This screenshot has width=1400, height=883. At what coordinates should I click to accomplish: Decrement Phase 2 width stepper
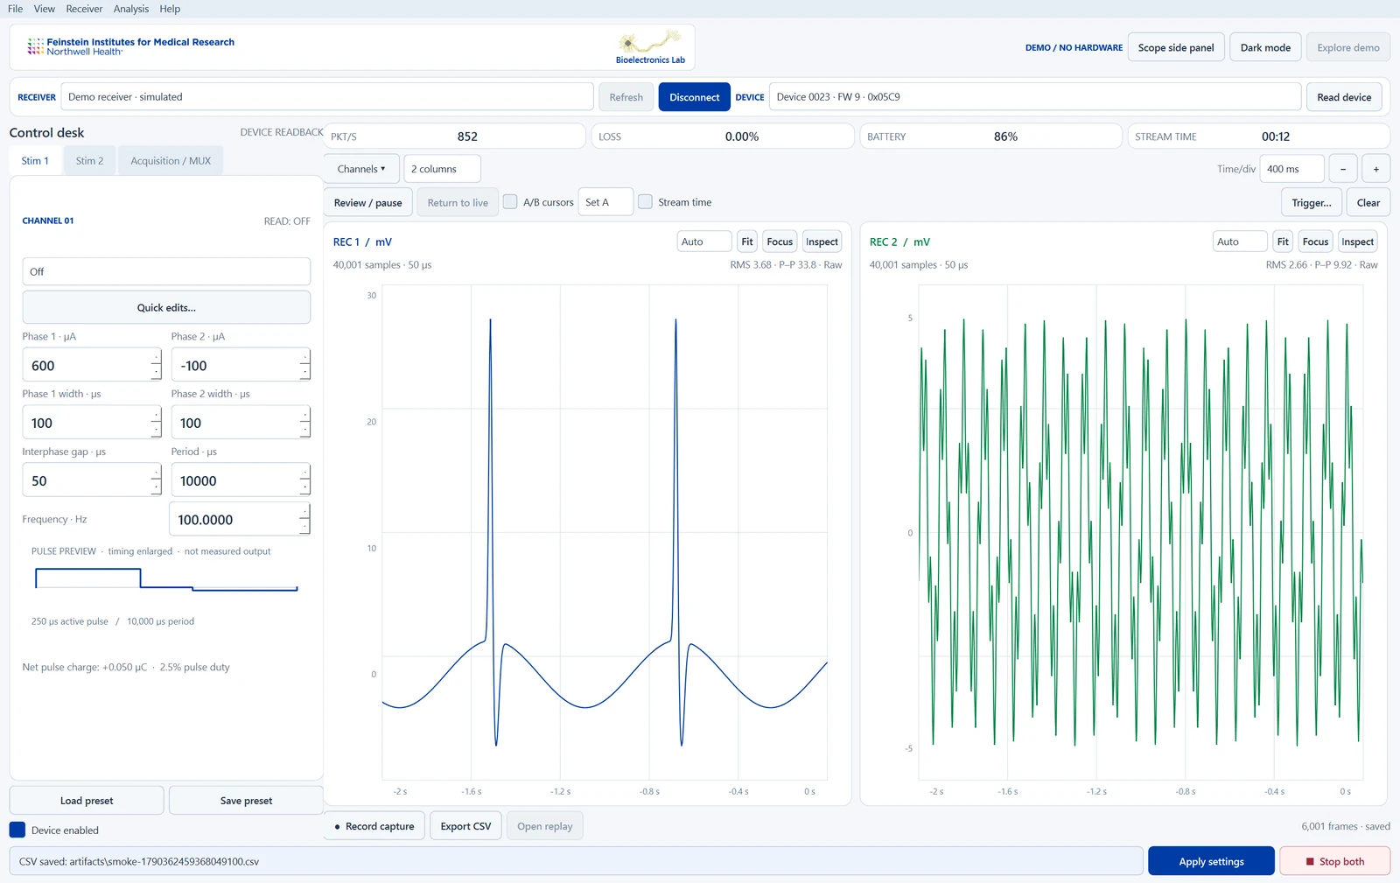(304, 431)
